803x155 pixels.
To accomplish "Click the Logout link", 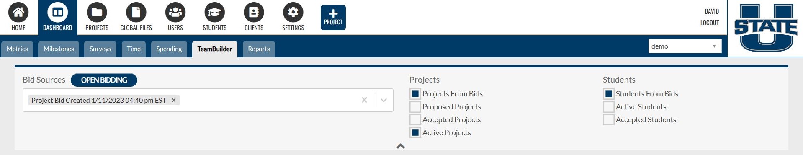I will (710, 23).
